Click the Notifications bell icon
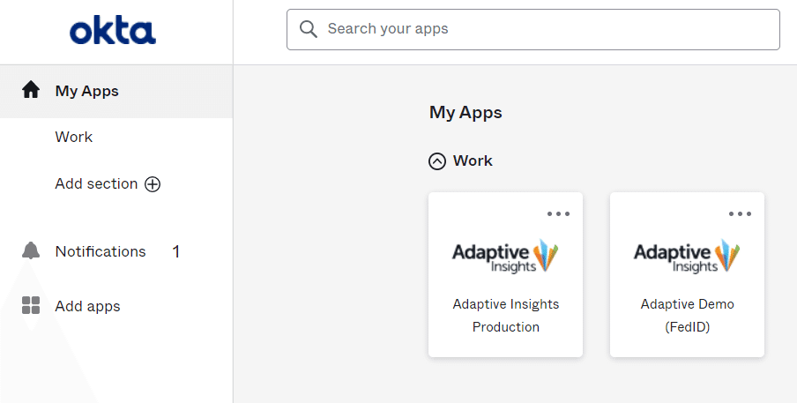 click(31, 250)
